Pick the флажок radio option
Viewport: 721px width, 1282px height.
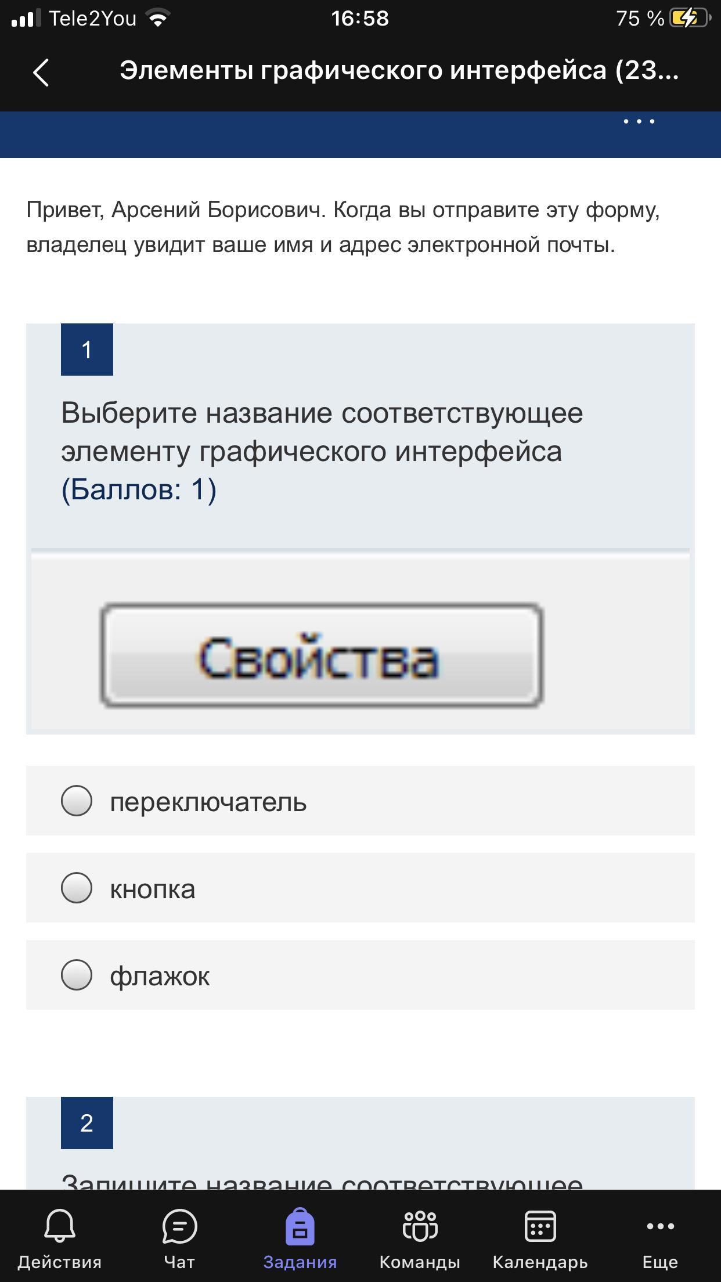pyautogui.click(x=77, y=975)
